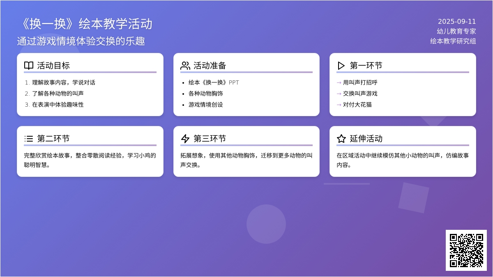Click the title 《换一换》绘本教学活动
Image resolution: width=493 pixels, height=277 pixels.
(x=85, y=24)
